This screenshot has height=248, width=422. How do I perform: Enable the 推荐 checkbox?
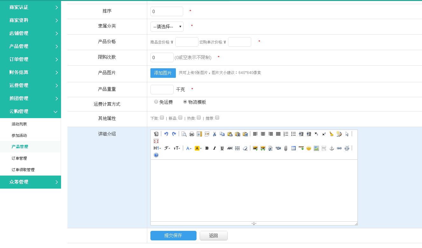point(217,118)
